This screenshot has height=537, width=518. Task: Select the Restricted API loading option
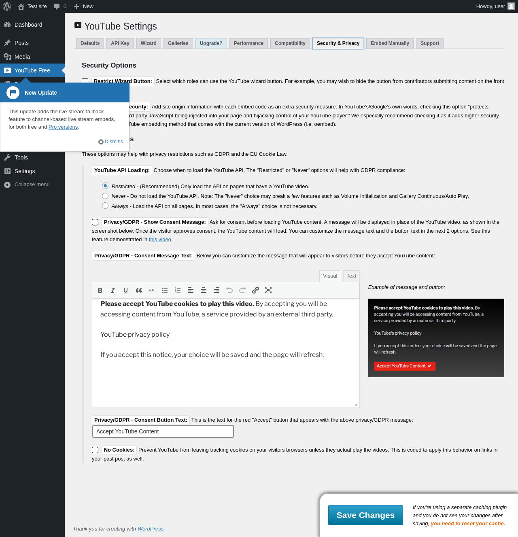pos(105,186)
